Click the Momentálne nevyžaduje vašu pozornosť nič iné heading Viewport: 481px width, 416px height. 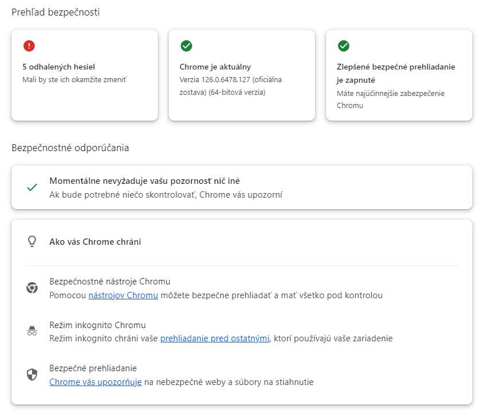point(145,181)
